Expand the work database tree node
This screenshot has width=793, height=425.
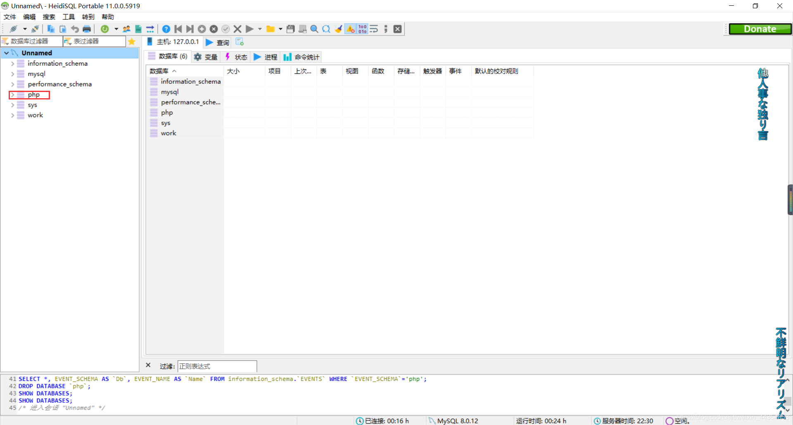(x=12, y=115)
